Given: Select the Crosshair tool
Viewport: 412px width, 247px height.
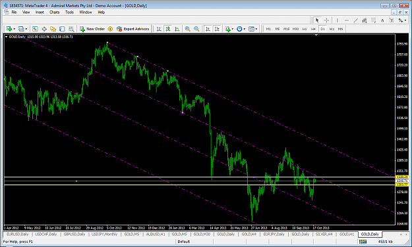Looking at the screenshot, I should (x=326, y=20).
